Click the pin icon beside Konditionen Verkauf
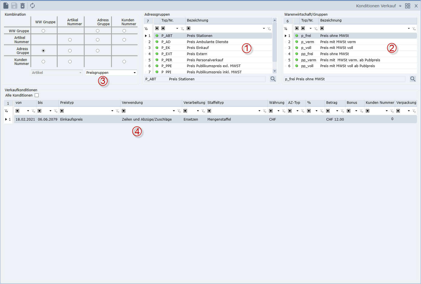 (x=400, y=6)
